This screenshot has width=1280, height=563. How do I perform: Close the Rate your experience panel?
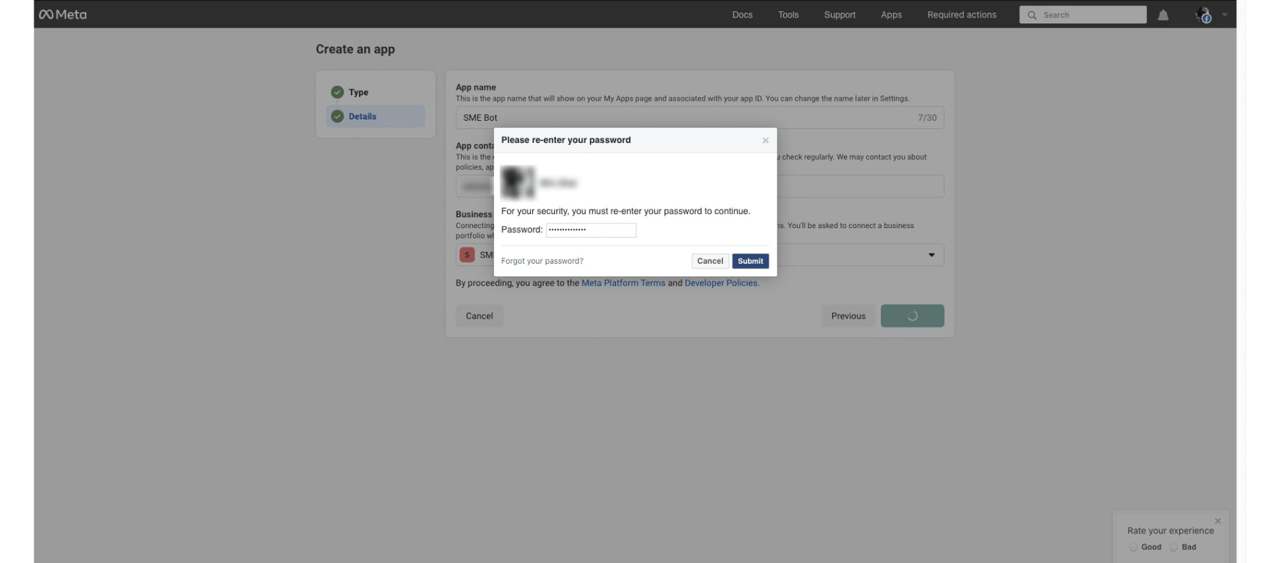coord(1217,521)
